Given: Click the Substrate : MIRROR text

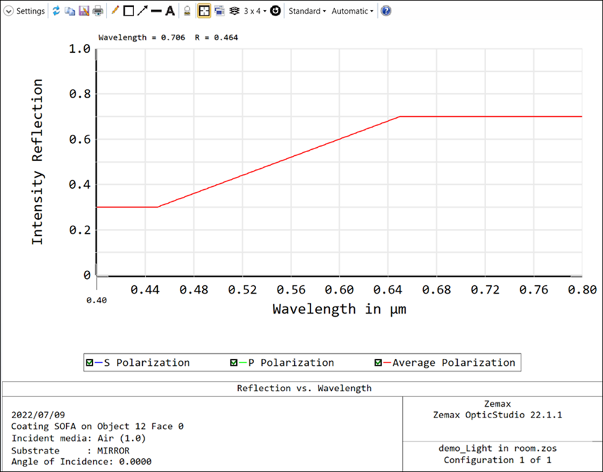Looking at the screenshot, I should [71, 450].
